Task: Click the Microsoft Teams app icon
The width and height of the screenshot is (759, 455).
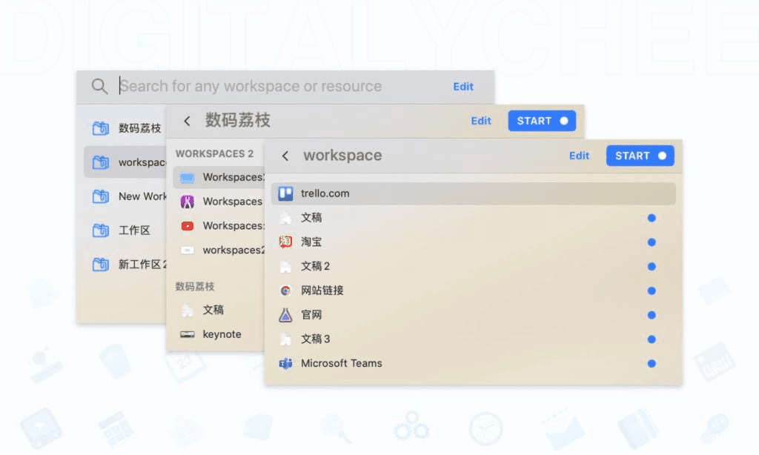Action: (285, 363)
